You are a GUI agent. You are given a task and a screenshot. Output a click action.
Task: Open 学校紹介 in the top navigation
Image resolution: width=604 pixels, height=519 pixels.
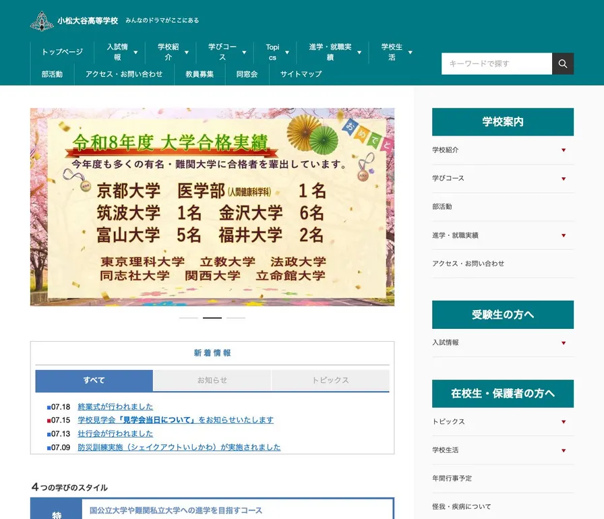coord(168,52)
